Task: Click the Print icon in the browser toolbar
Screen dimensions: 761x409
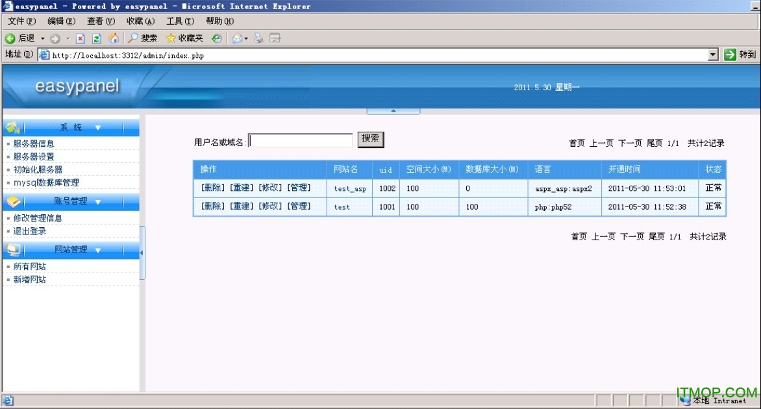Action: [258, 38]
